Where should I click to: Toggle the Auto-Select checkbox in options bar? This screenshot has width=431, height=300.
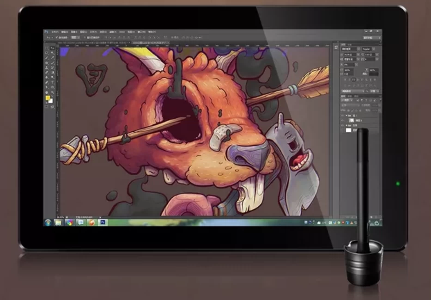tap(57, 37)
